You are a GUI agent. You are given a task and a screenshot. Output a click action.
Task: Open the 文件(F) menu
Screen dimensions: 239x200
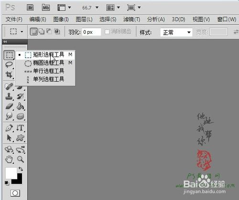14,20
